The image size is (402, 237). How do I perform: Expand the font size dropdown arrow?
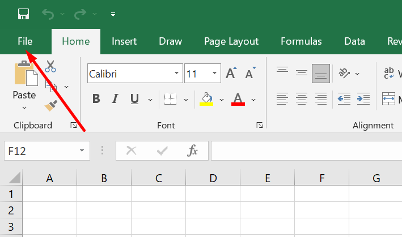pyautogui.click(x=214, y=74)
